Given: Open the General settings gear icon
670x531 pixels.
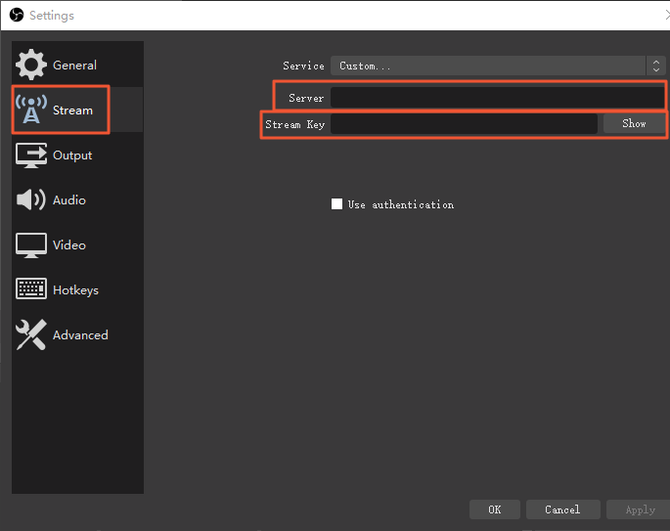Looking at the screenshot, I should [30, 65].
